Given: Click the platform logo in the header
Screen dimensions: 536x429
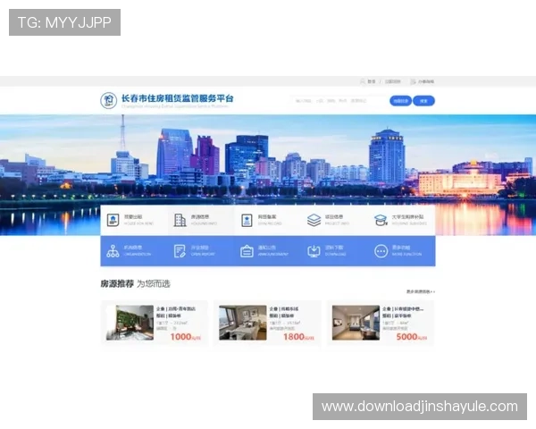Looking at the screenshot, I should tap(108, 100).
